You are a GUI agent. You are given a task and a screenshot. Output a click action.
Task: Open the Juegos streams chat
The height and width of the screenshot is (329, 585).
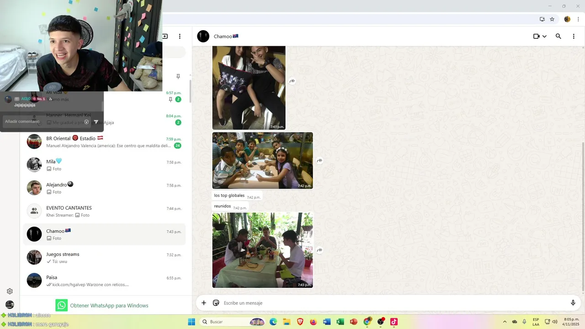pos(104,258)
